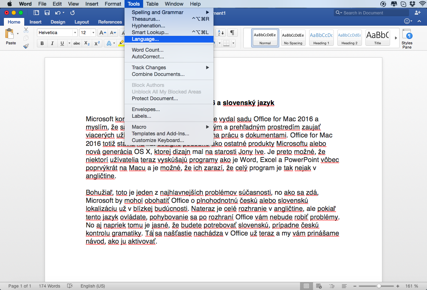Click the smiley feedback icon

click(408, 21)
